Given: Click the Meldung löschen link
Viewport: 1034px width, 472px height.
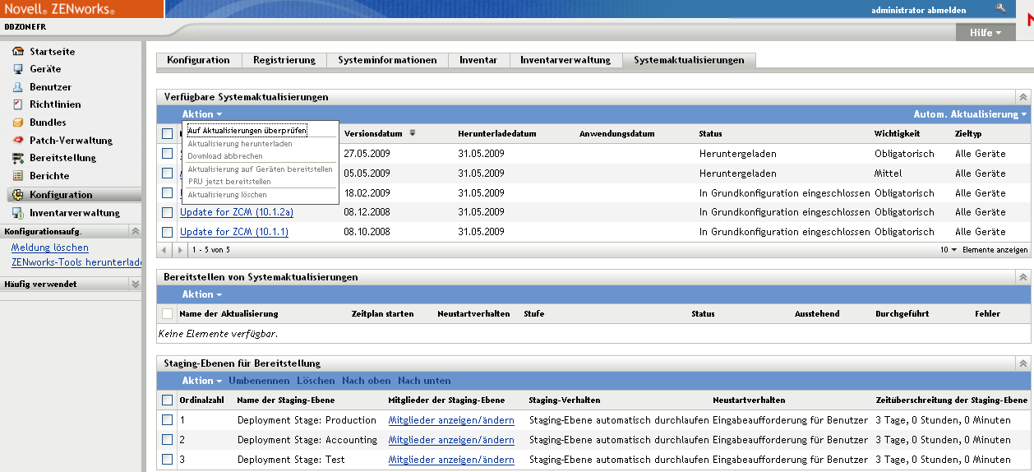Looking at the screenshot, I should click(x=50, y=248).
